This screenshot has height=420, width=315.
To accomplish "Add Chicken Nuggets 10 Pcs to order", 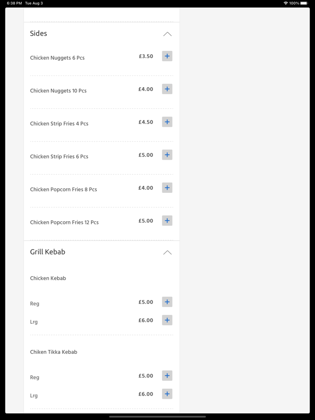I will [167, 89].
